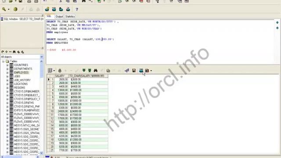This screenshot has width=281, height=158.
Task: Click the fetch last page green arrow icon
Action: coord(90,70)
